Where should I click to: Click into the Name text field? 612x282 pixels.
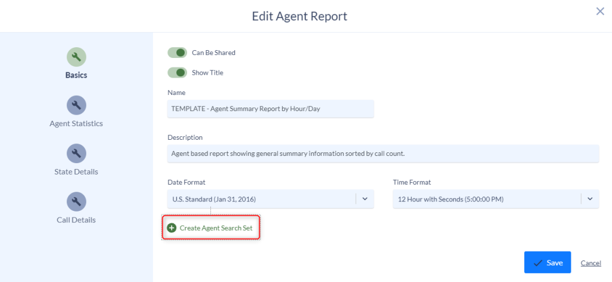(x=271, y=109)
